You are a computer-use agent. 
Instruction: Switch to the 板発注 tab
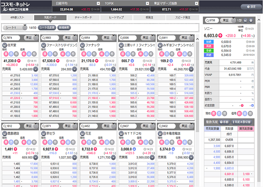point(149,18)
